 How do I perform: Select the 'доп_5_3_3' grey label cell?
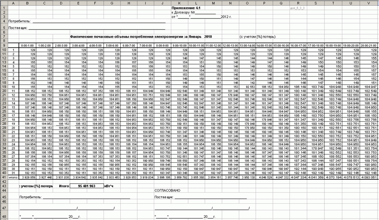pyautogui.click(x=297, y=8)
